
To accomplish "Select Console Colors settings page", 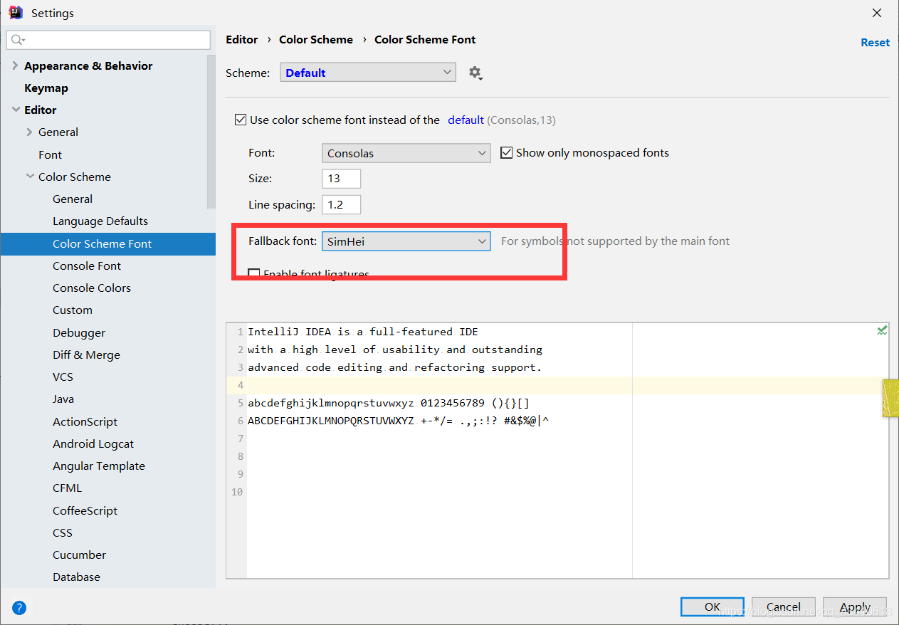I will coord(92,288).
